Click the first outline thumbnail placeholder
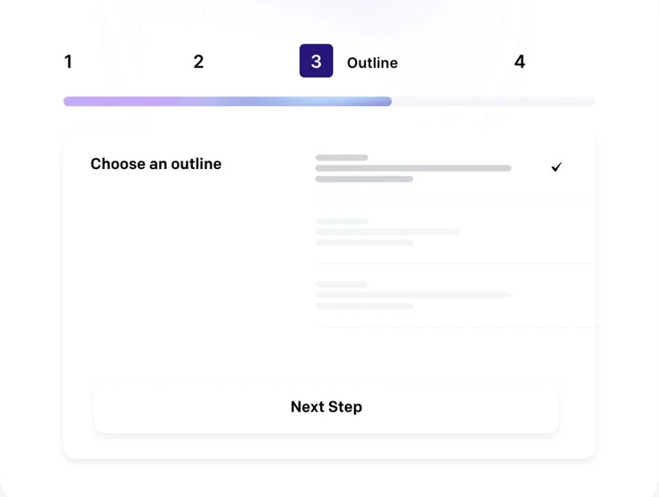This screenshot has width=659, height=497. [x=341, y=158]
